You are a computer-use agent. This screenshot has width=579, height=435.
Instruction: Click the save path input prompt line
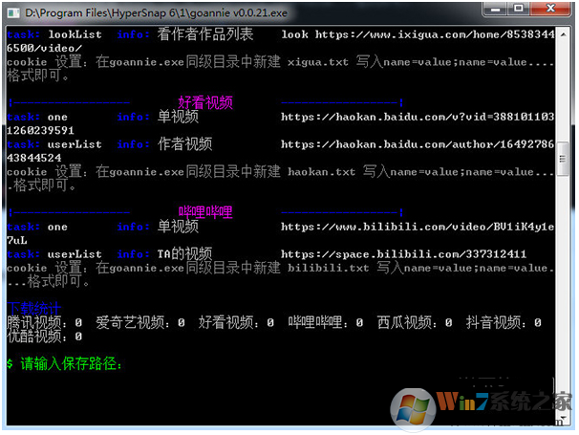[x=64, y=363]
